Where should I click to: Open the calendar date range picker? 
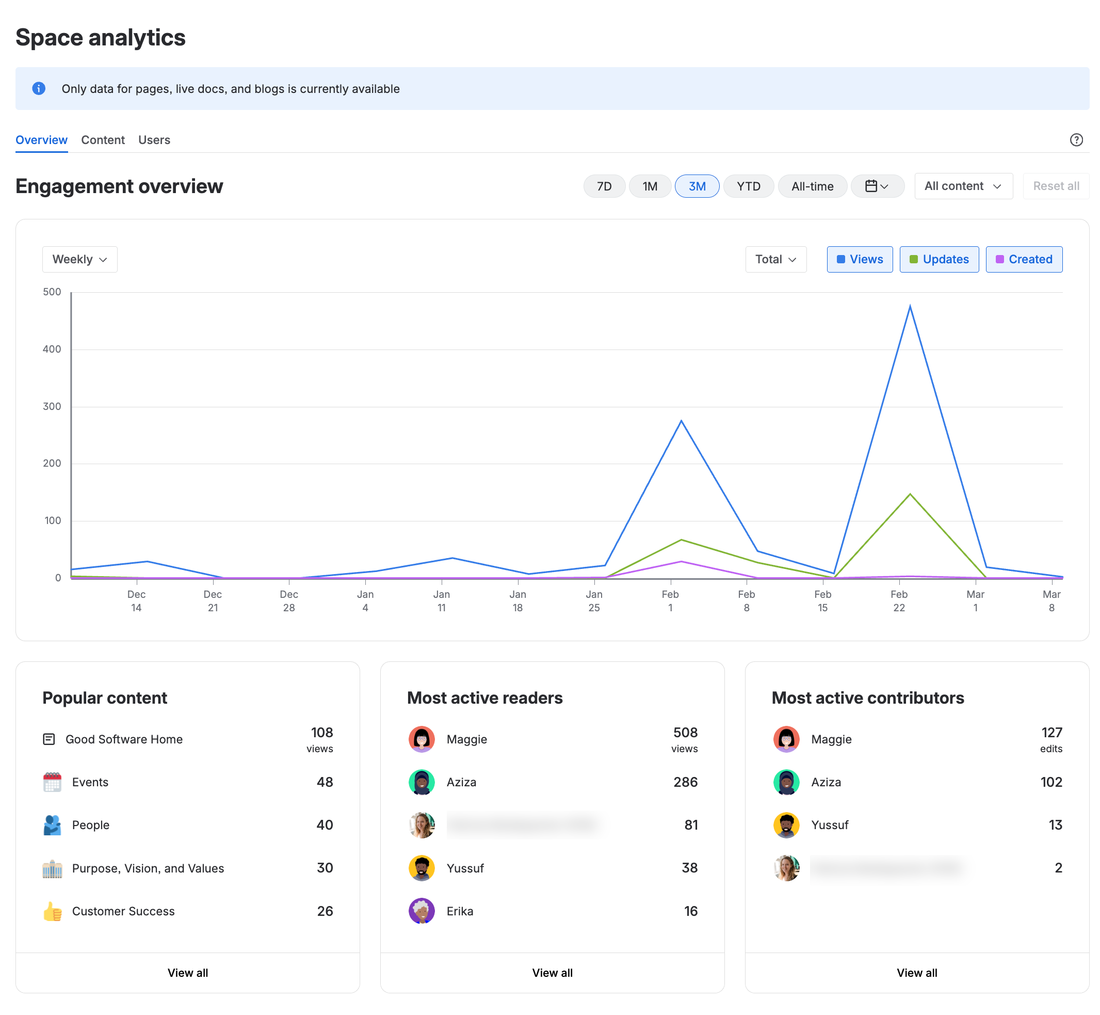pos(877,186)
